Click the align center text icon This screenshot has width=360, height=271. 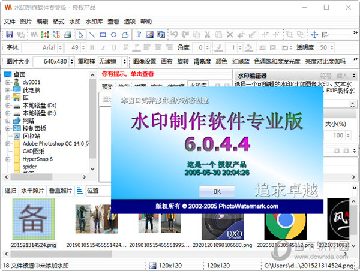pos(158,47)
